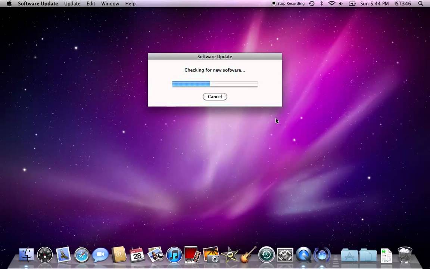Open Spotlight search magnifier

click(420, 4)
